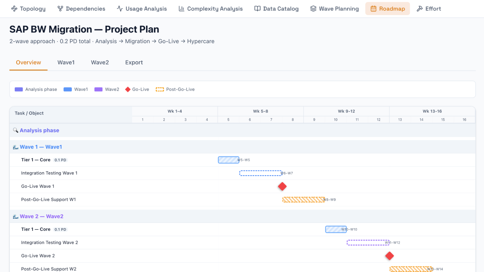Select the Data Catalog tab
Viewport: 484px width, 272px height.
pyautogui.click(x=276, y=9)
